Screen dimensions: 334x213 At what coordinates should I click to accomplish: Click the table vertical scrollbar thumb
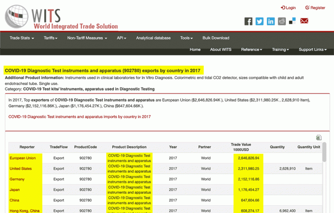pyautogui.click(x=324, y=152)
